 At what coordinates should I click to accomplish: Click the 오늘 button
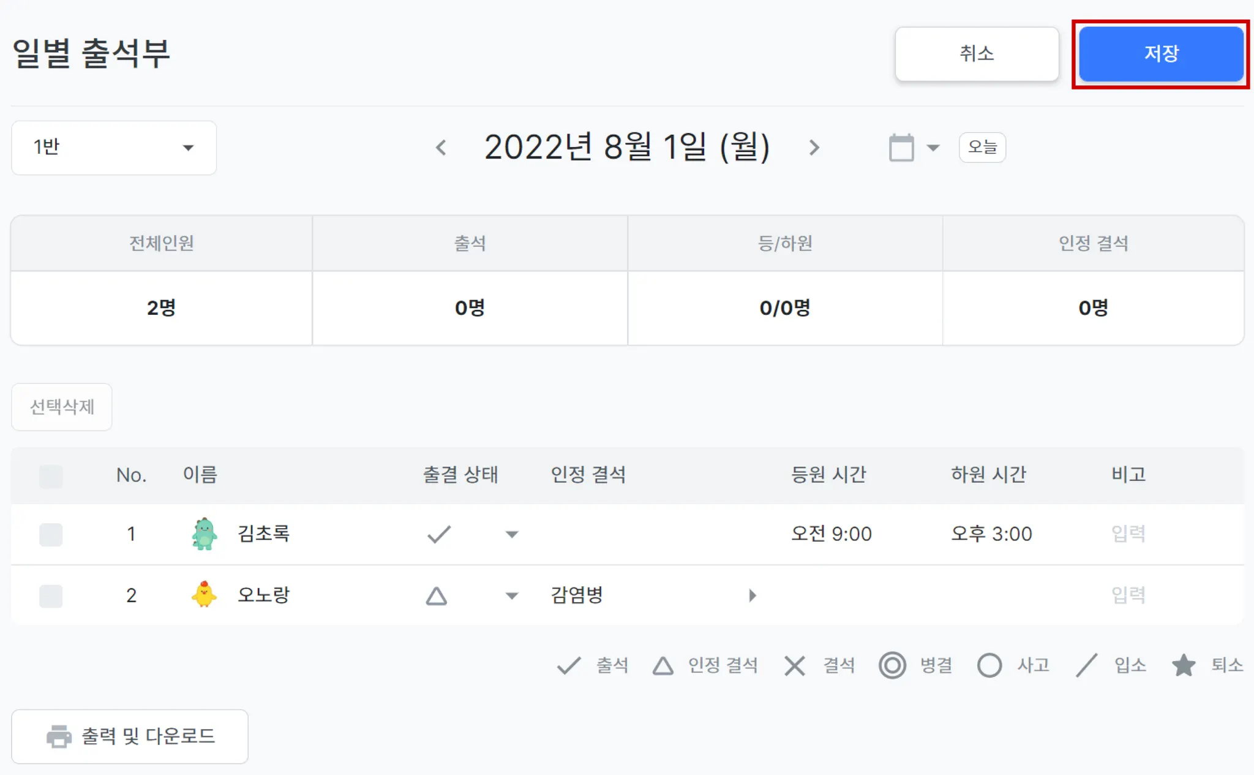[982, 148]
